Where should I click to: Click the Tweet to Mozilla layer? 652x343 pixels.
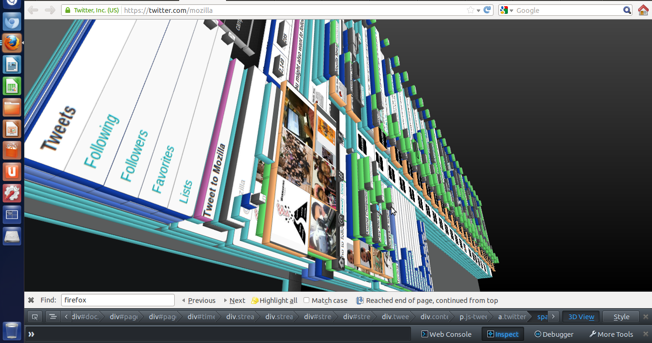pyautogui.click(x=214, y=180)
